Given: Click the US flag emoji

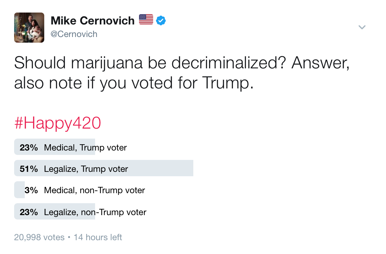Looking at the screenshot, I should [x=146, y=20].
